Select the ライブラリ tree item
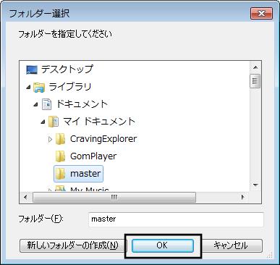 coord(70,87)
